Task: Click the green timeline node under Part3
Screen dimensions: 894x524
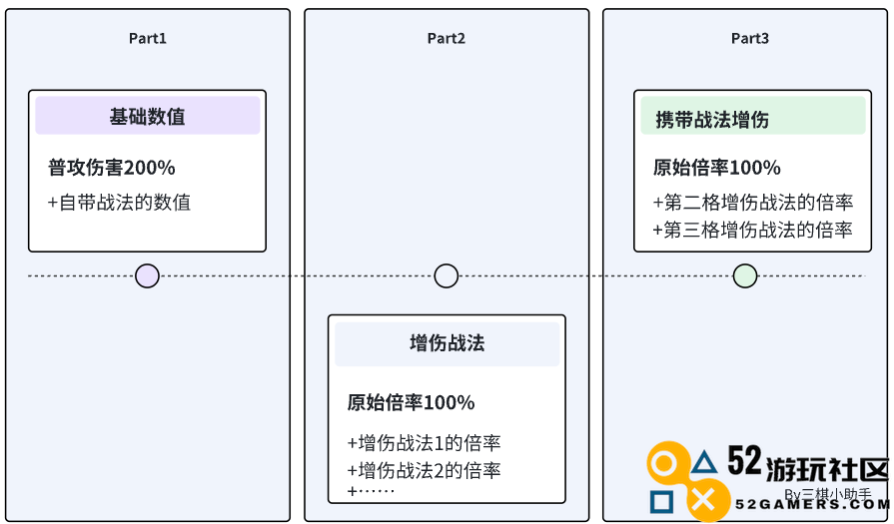Action: tap(744, 276)
